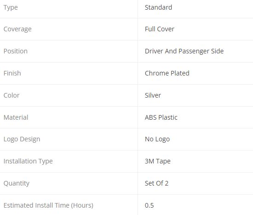Select the Full Cover value

tap(160, 29)
